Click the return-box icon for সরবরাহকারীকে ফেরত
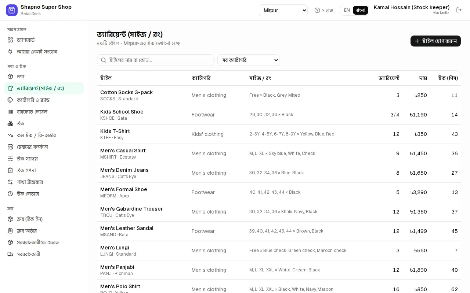470x293 pixels. click(10, 242)
